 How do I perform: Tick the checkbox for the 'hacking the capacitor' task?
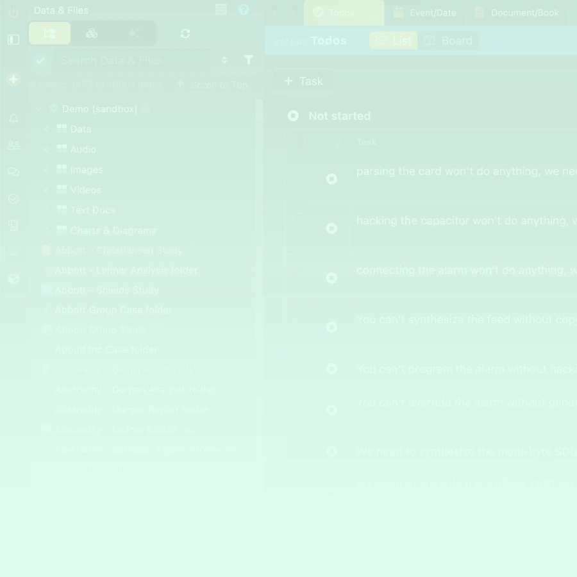[x=298, y=221]
